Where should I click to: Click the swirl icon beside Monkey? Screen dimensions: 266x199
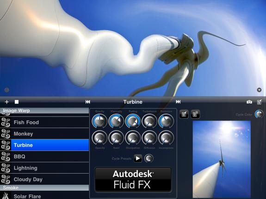(x=6, y=133)
